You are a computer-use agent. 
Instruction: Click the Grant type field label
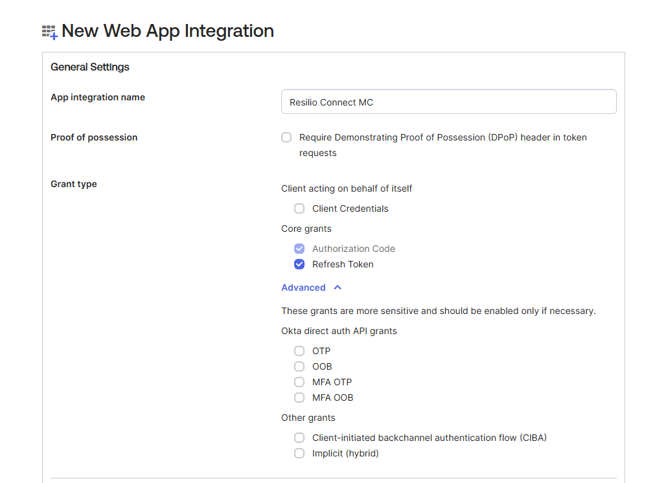click(x=74, y=184)
